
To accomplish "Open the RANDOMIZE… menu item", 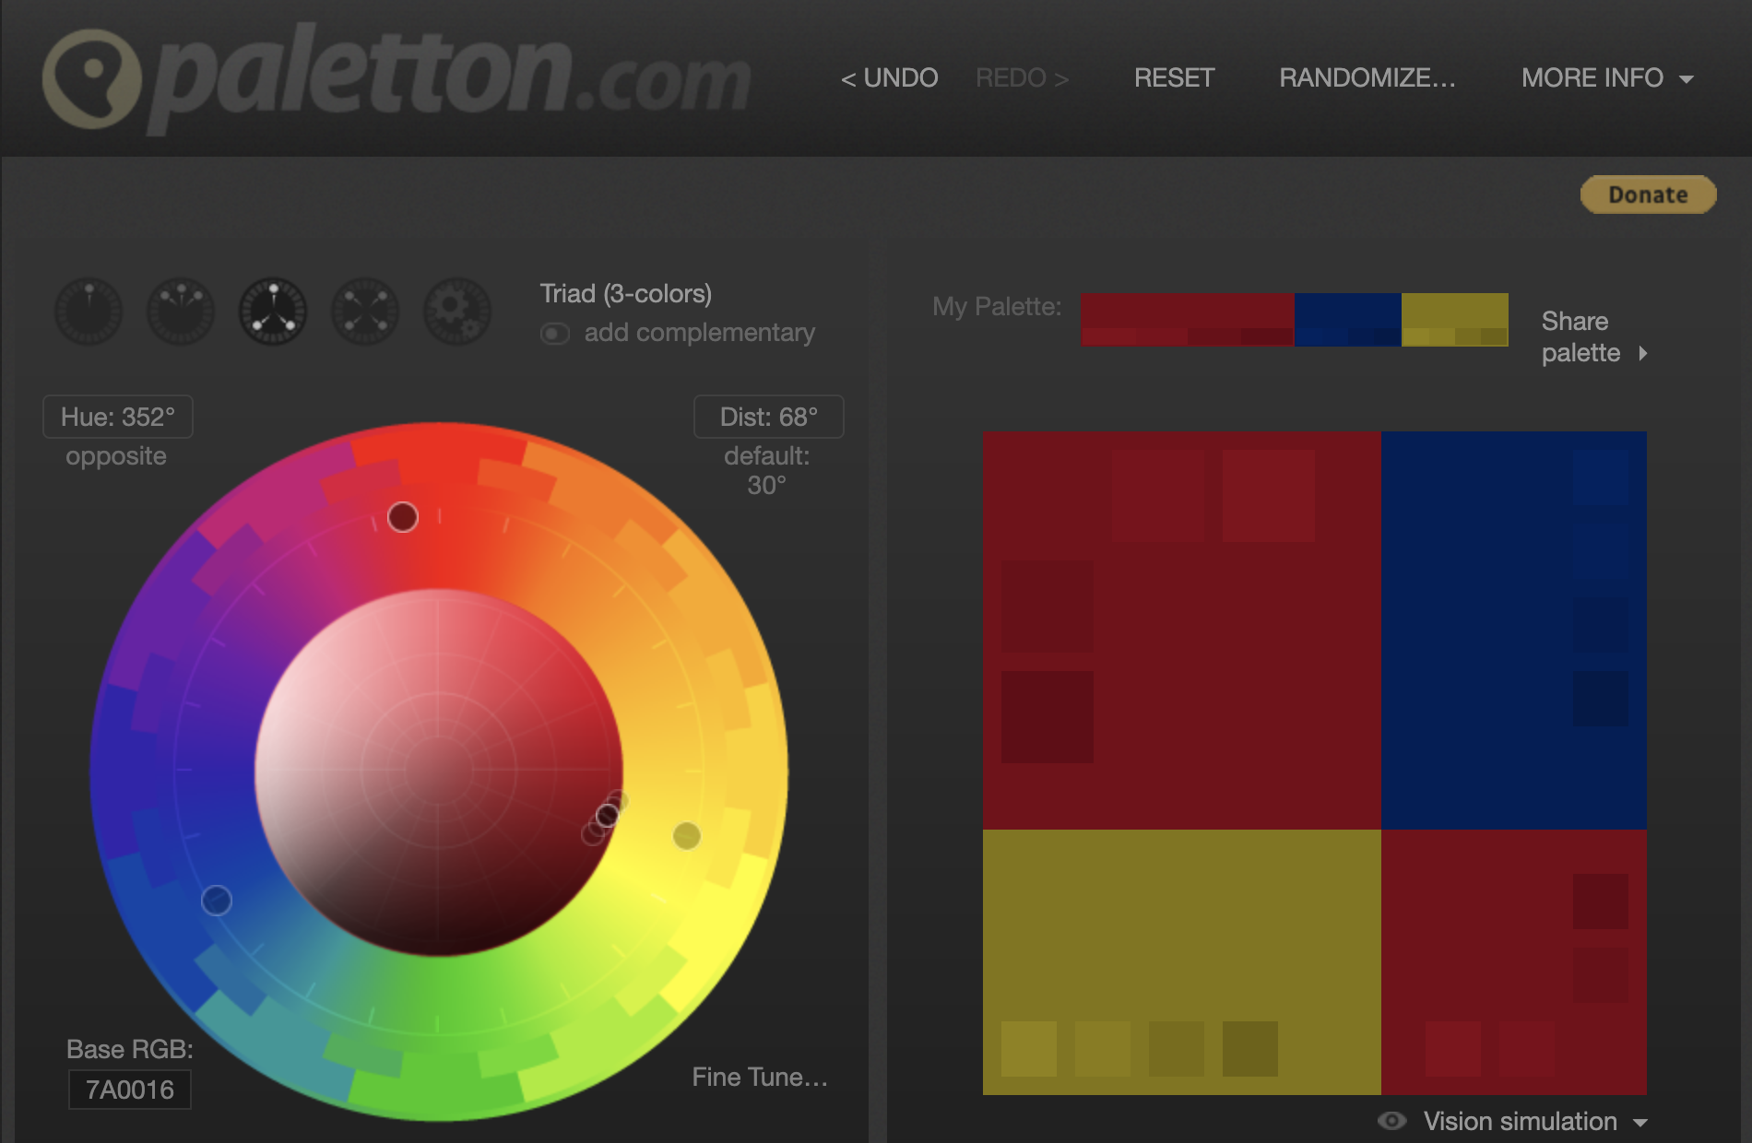I will [1367, 78].
